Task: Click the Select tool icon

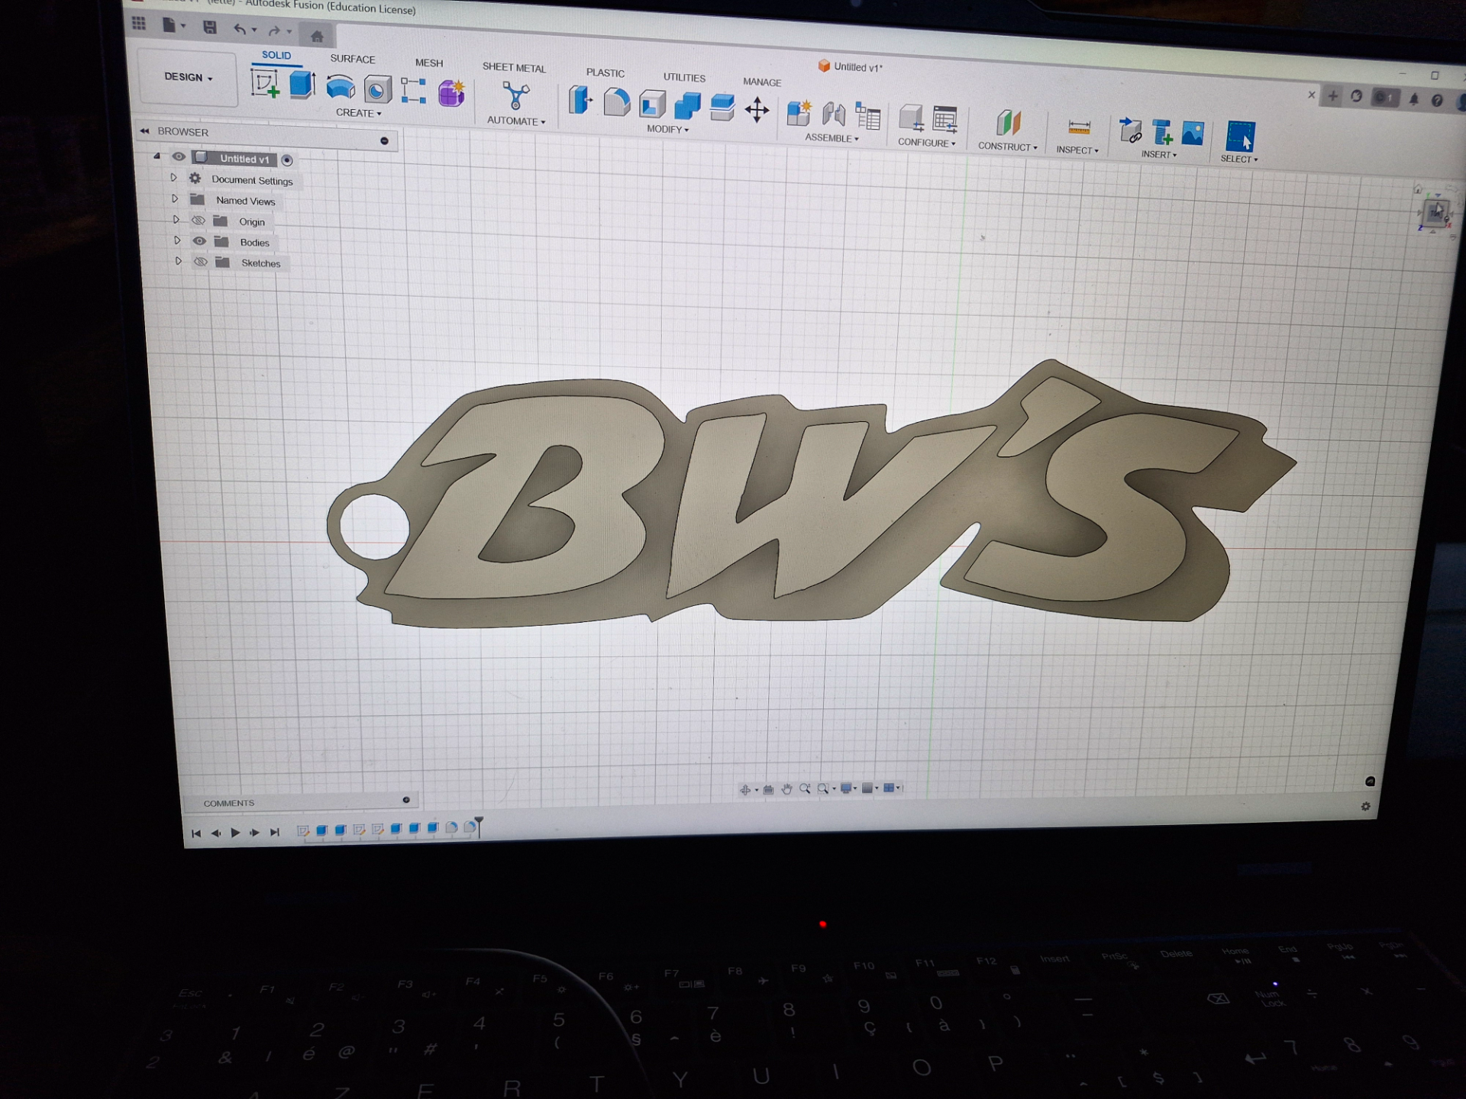Action: pyautogui.click(x=1239, y=137)
